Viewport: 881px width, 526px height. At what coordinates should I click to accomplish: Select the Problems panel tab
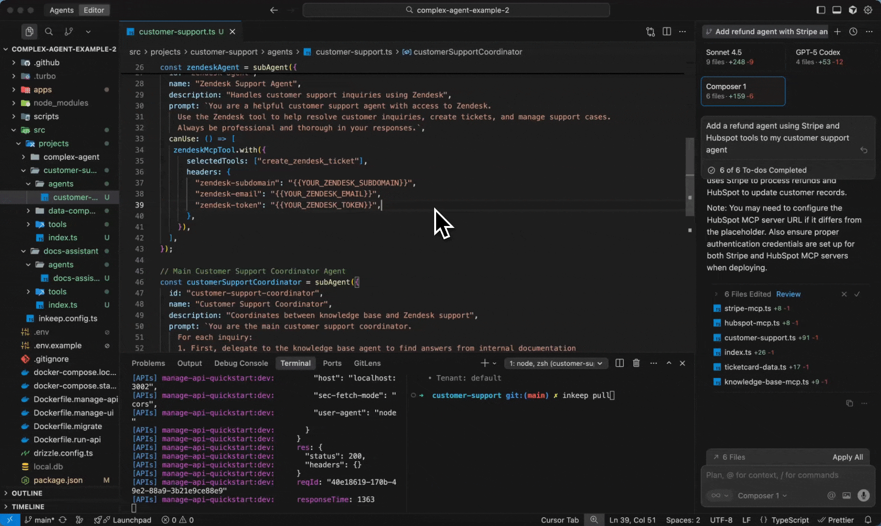pos(148,363)
